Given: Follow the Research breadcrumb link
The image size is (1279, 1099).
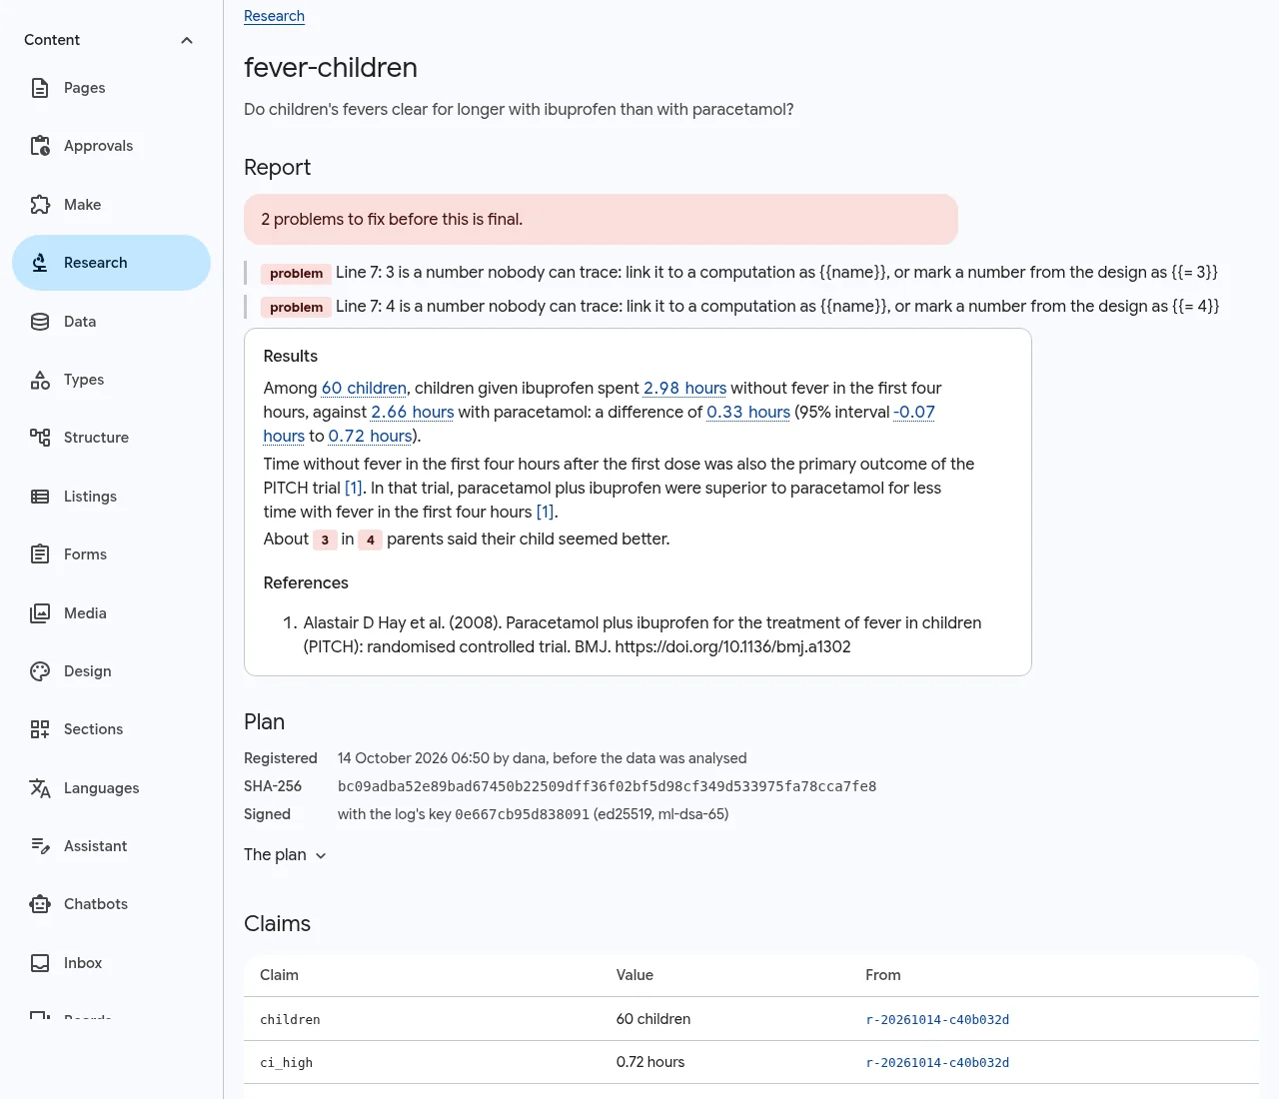Looking at the screenshot, I should (x=274, y=16).
